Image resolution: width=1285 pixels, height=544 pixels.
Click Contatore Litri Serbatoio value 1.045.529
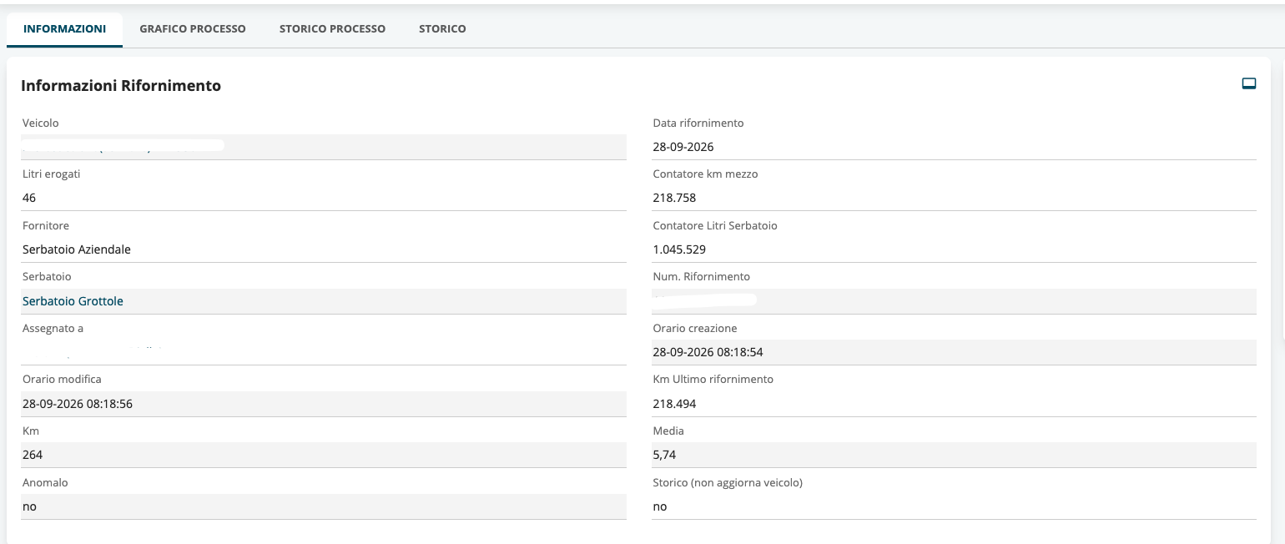(x=954, y=249)
